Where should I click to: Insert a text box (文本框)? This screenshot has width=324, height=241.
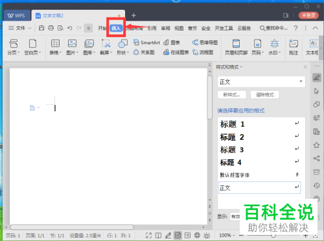[x=312, y=47]
